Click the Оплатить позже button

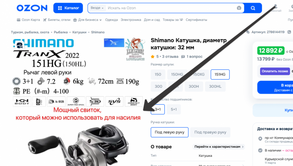click(270, 71)
